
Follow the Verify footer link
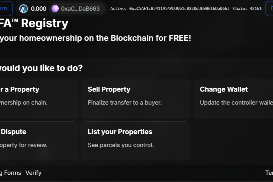33,173
